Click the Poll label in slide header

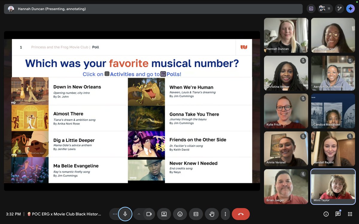point(95,47)
